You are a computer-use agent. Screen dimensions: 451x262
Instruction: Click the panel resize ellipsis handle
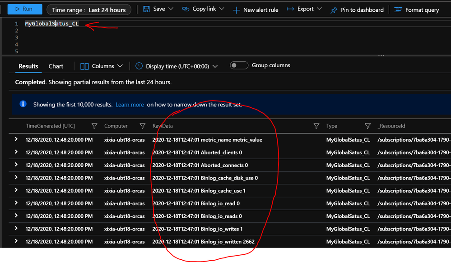pyautogui.click(x=381, y=55)
